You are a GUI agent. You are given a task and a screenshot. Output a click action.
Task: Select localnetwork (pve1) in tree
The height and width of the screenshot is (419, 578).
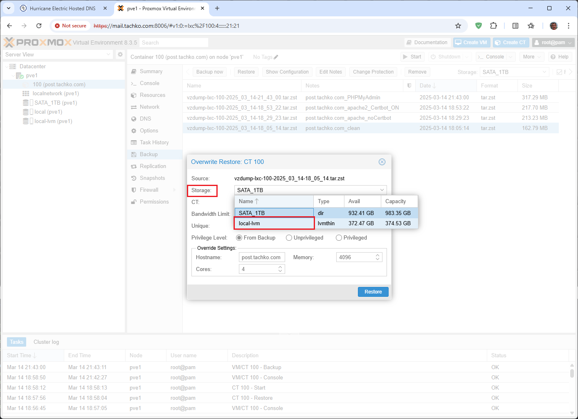[56, 94]
